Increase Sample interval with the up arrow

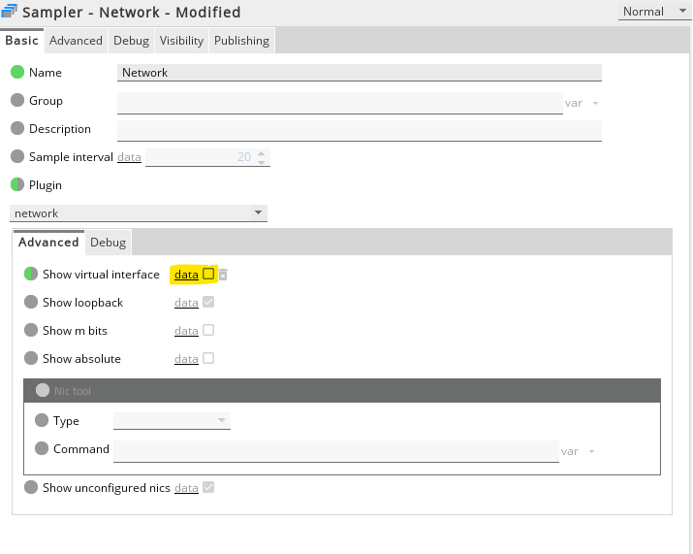(x=262, y=152)
